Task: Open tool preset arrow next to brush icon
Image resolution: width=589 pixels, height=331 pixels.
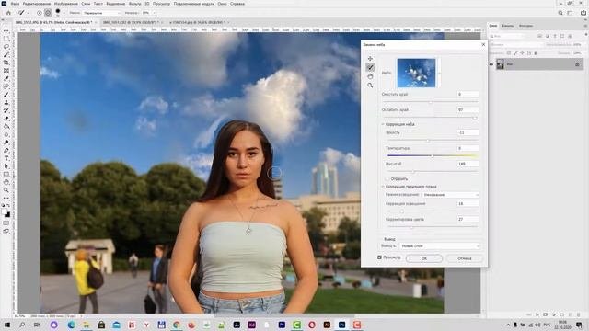Action: 28,13
